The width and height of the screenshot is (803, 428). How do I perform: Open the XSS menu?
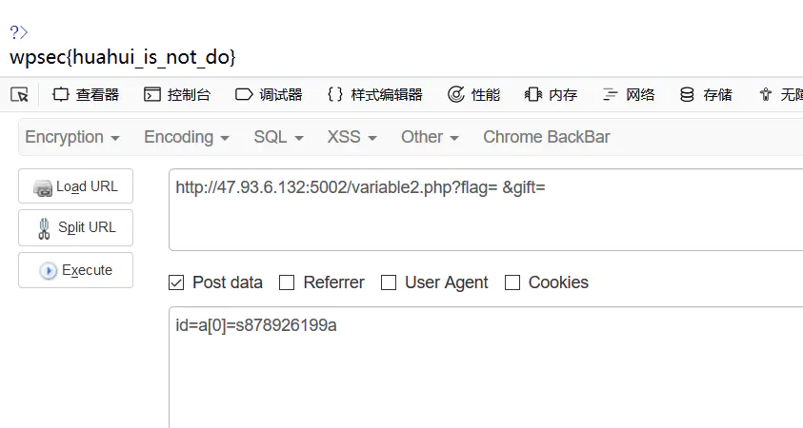click(x=352, y=137)
